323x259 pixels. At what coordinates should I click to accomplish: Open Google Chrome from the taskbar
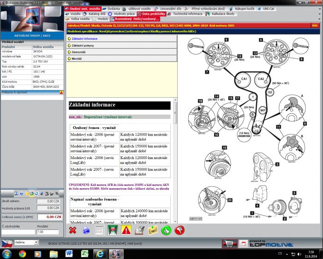(x=22, y=253)
